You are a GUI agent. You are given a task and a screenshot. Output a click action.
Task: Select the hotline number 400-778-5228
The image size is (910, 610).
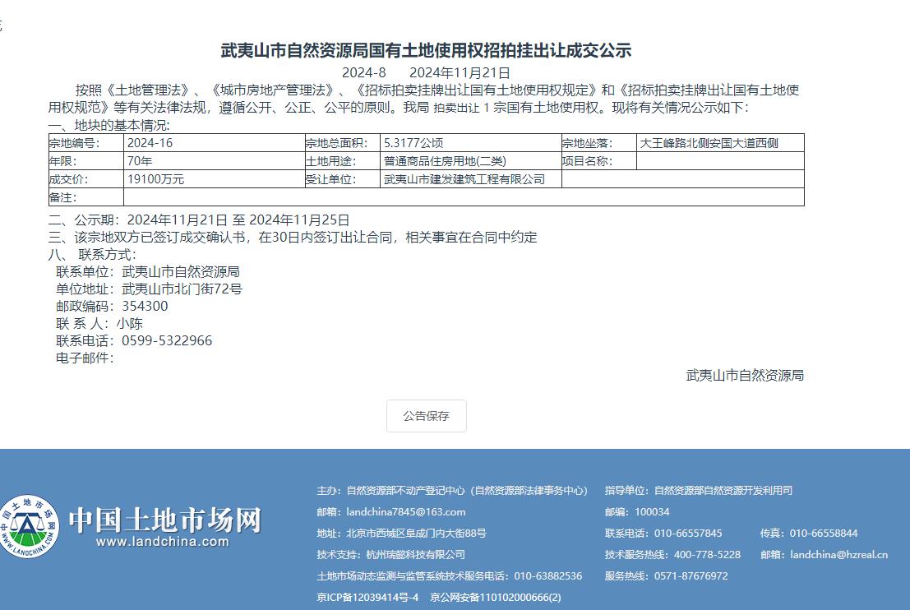(x=707, y=554)
